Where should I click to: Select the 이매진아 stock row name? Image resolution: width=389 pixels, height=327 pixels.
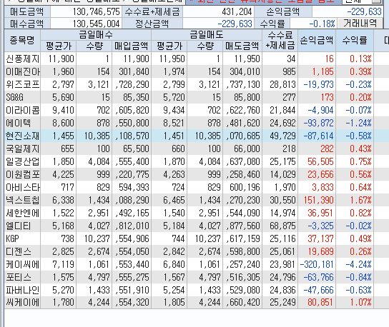coord(22,71)
